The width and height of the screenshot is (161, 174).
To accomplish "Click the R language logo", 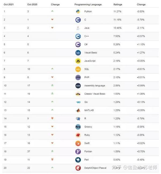I will pyautogui.click(x=78, y=119).
